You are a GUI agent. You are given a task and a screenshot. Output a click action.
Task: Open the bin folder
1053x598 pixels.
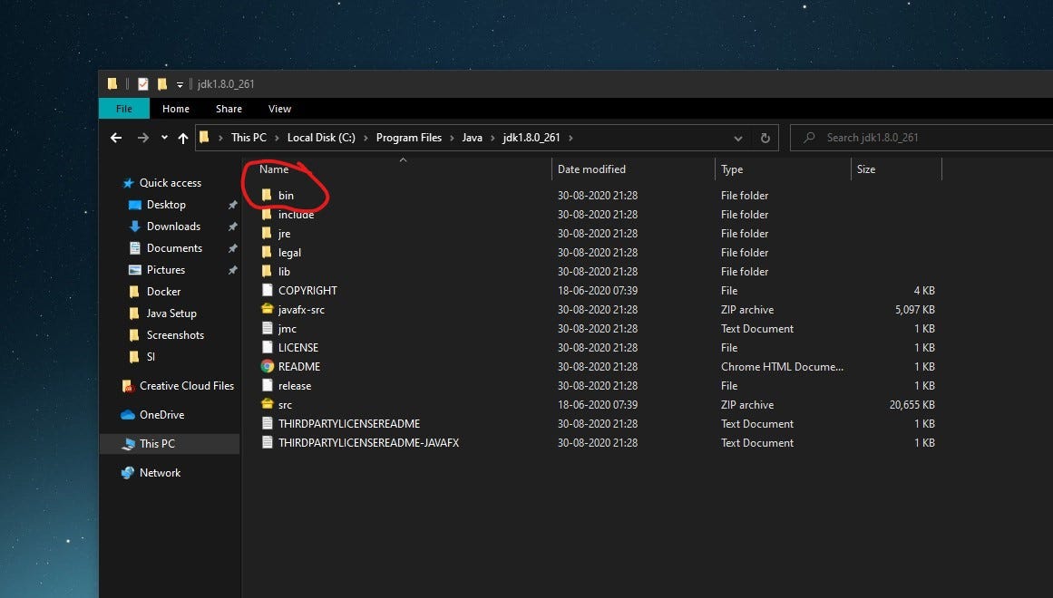287,196
